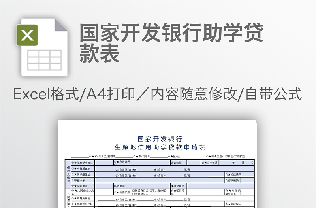316x208 pixels.
Task: Click the label ☆★家庭电话
Action: pos(79,186)
